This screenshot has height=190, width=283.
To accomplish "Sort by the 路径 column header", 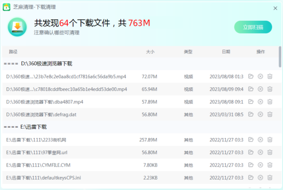I will point(13,52).
